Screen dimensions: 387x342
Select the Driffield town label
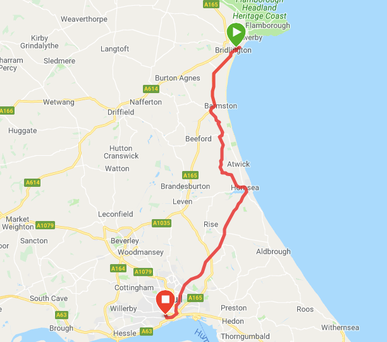pos(121,112)
